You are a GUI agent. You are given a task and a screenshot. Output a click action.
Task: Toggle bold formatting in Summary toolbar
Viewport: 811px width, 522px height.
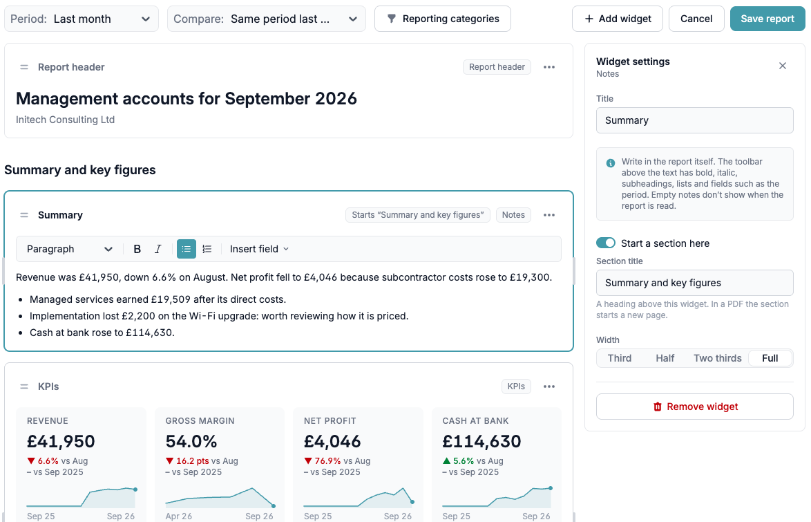coord(137,249)
